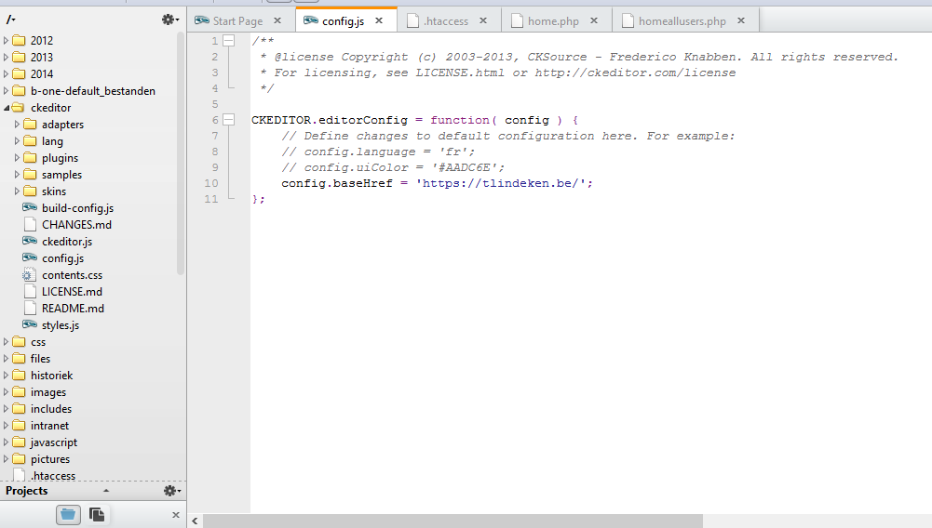Open ckeditor.js file in the tree
Screen dimensions: 932x528
(x=66, y=242)
